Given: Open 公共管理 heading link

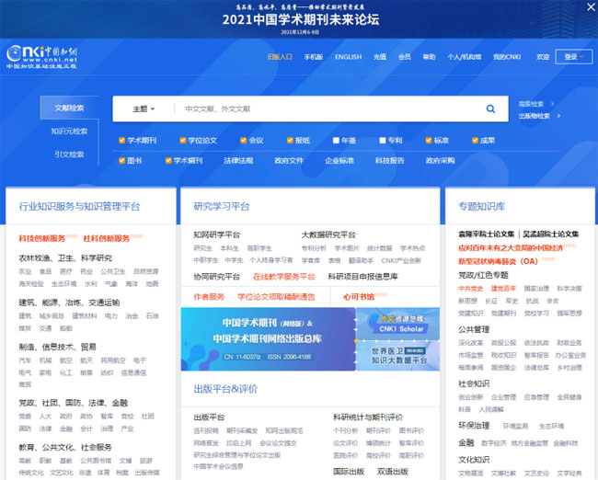Looking at the screenshot, I should 474,329.
